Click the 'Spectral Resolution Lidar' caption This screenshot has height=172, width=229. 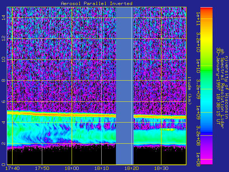(x=222, y=93)
